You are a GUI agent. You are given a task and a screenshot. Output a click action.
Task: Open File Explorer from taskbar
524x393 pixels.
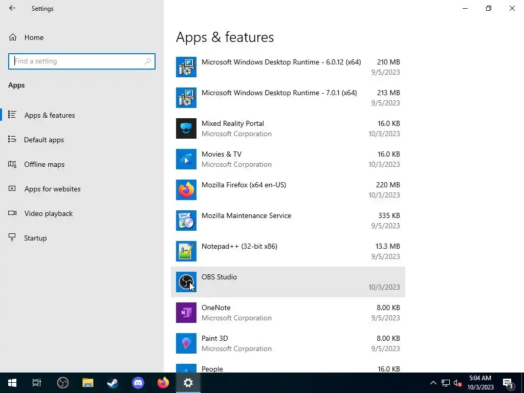point(88,383)
